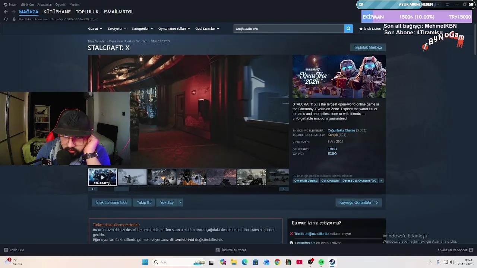Open Task View on taskbar
477x268 pixels.
[x=211, y=262]
